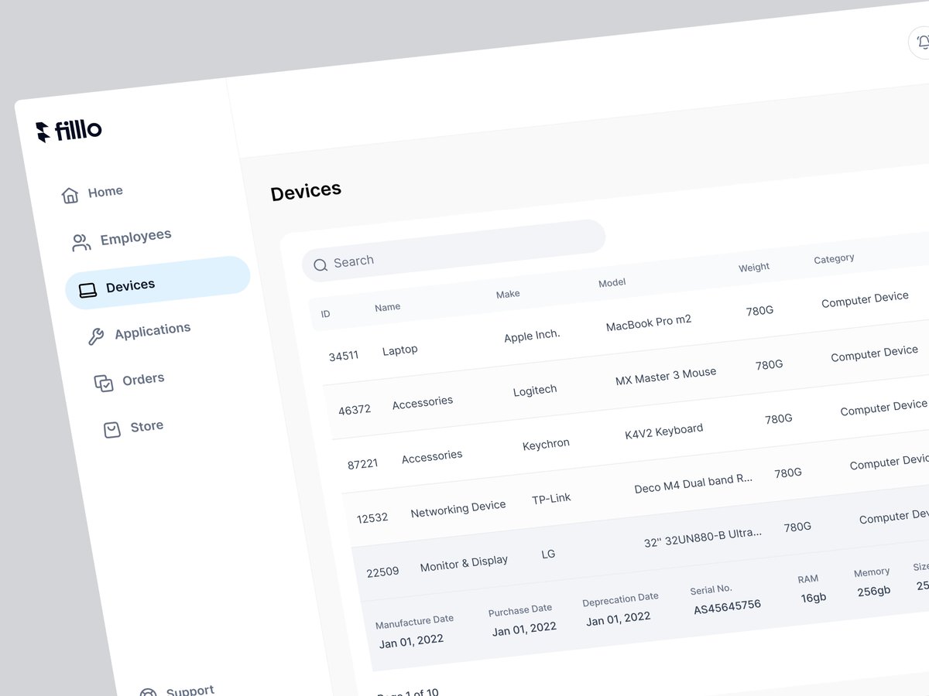Click the TP-Link make cell
This screenshot has height=696, width=929.
[551, 499]
